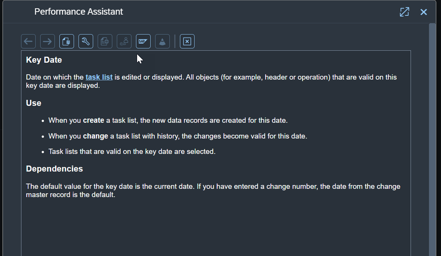Click the 'Key Date' heading
Screen dimensions: 441x256
pyautogui.click(x=44, y=60)
